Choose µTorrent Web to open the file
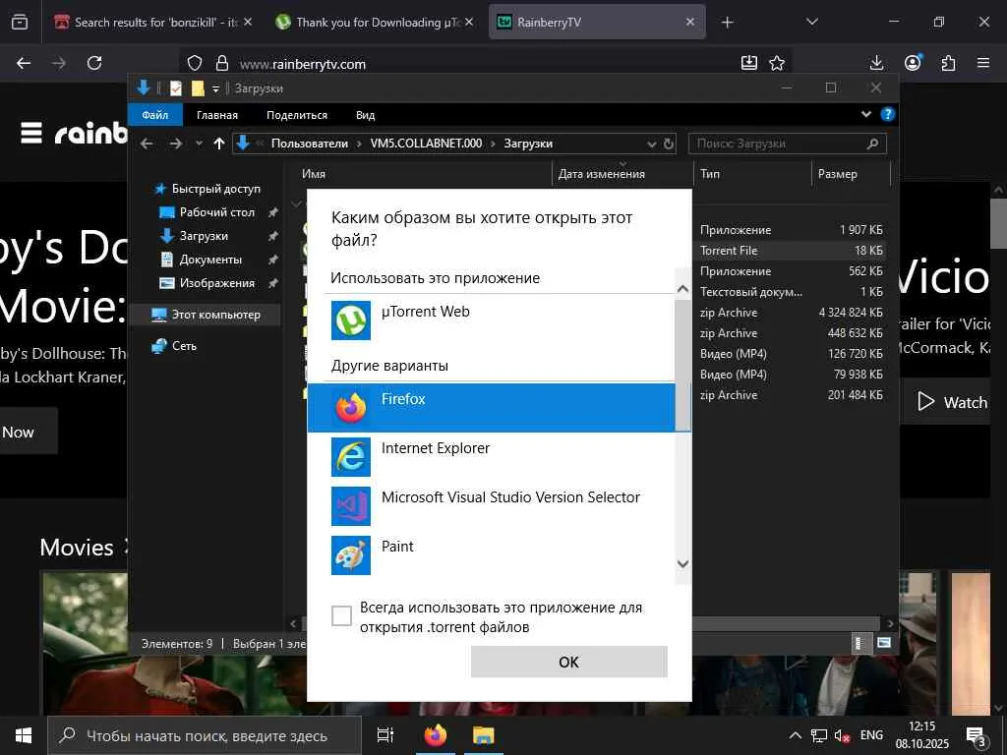Viewport: 1007px width, 755px height. (492, 319)
